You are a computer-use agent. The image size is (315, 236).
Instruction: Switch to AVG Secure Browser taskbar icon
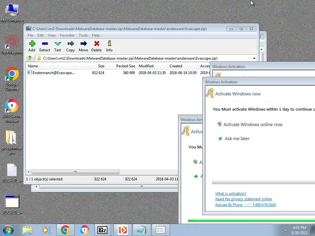coord(84,230)
